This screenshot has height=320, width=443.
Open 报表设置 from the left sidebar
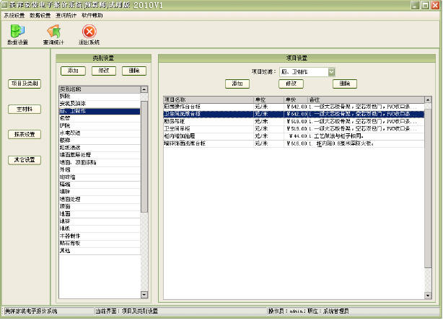point(24,134)
